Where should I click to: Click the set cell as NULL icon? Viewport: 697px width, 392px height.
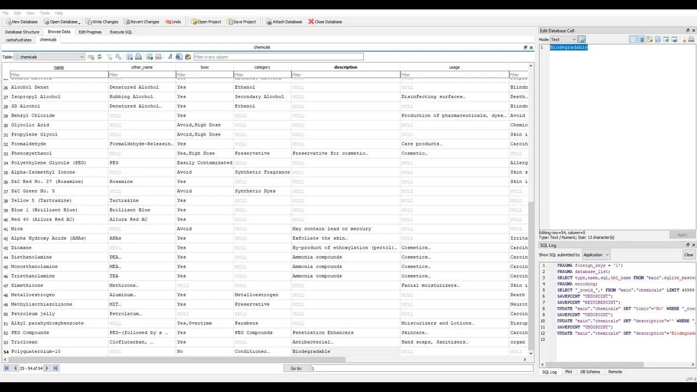[683, 39]
